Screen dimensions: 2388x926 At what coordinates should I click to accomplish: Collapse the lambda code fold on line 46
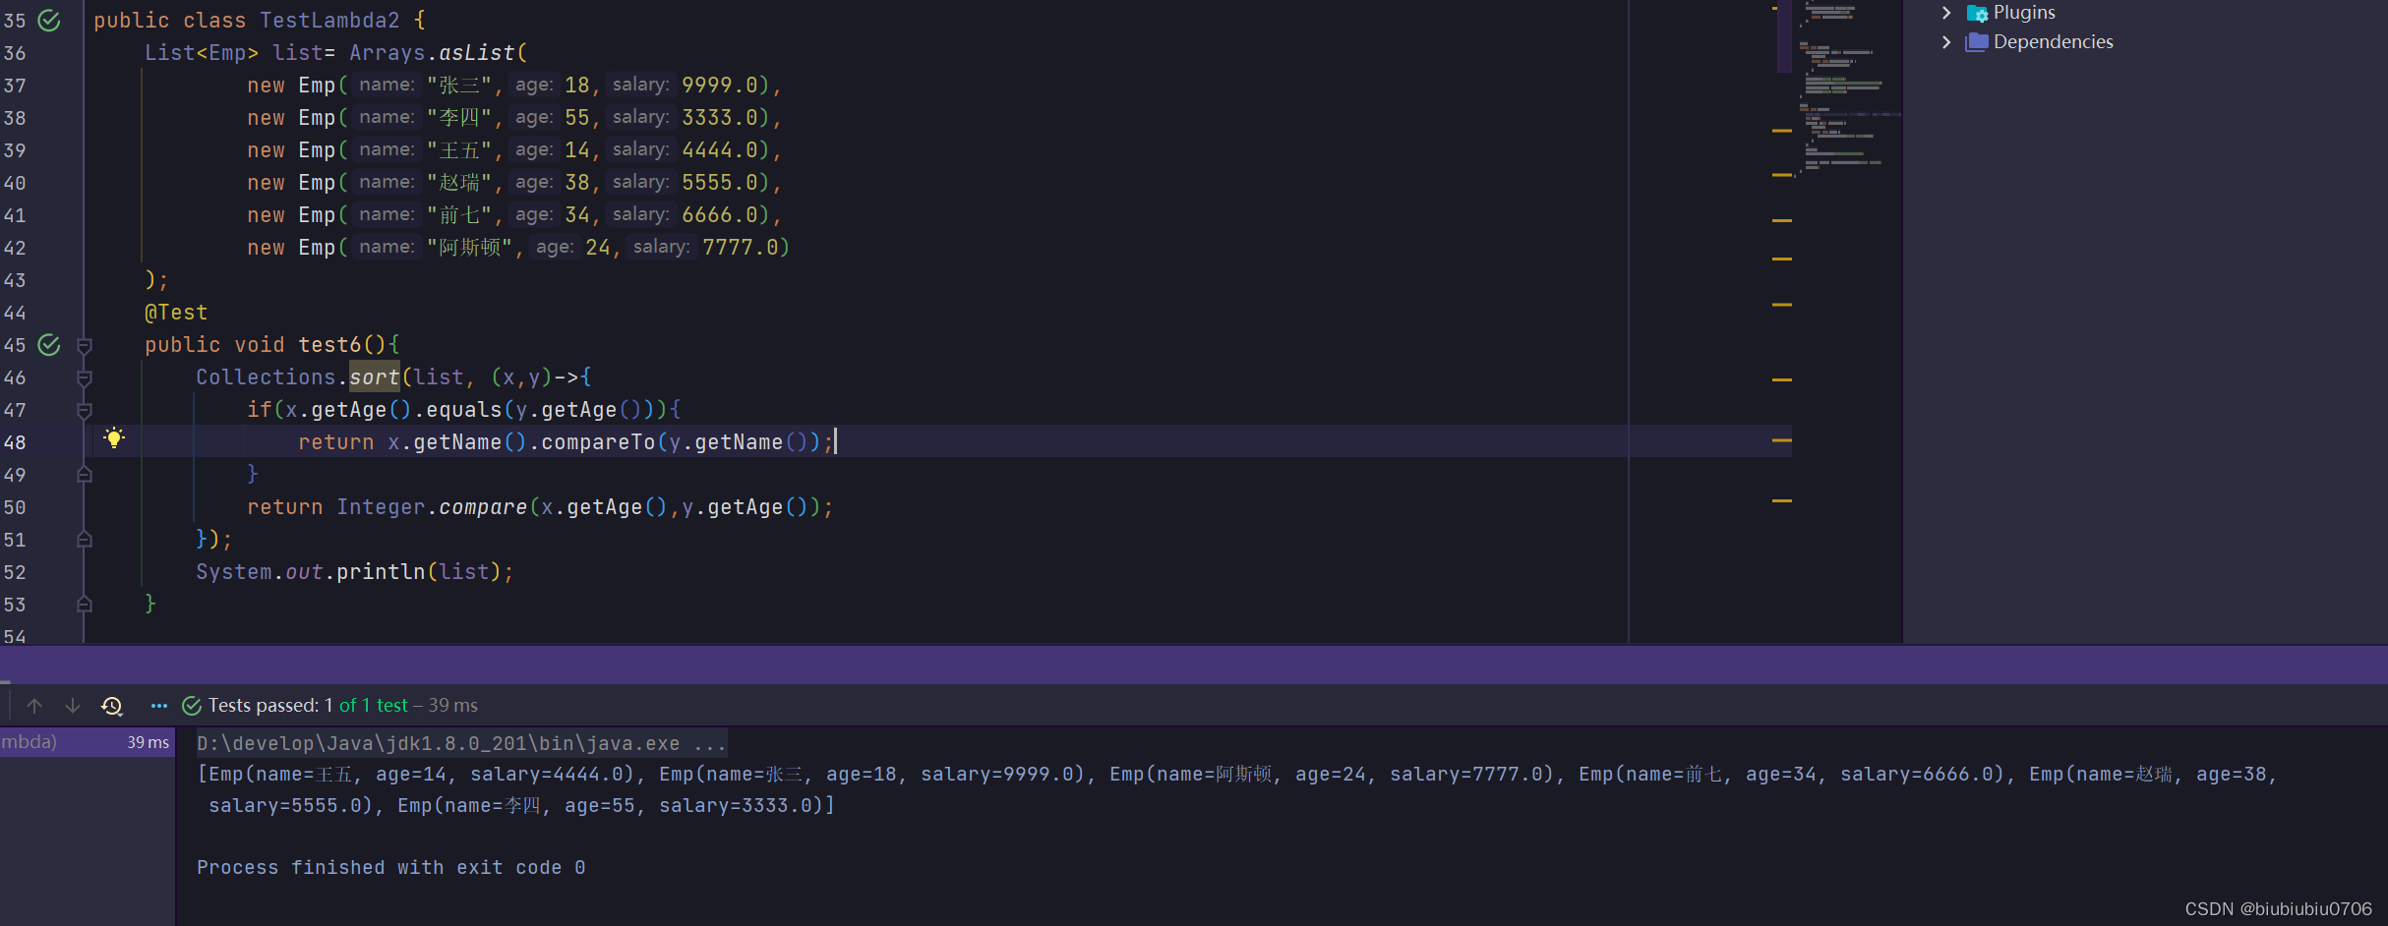(x=85, y=377)
